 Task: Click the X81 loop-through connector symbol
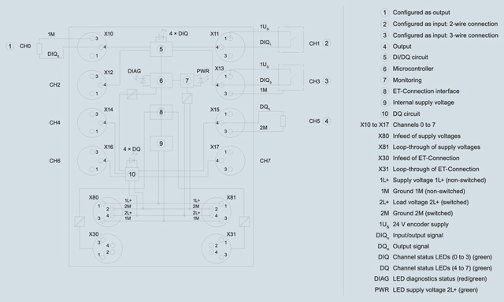point(217,212)
